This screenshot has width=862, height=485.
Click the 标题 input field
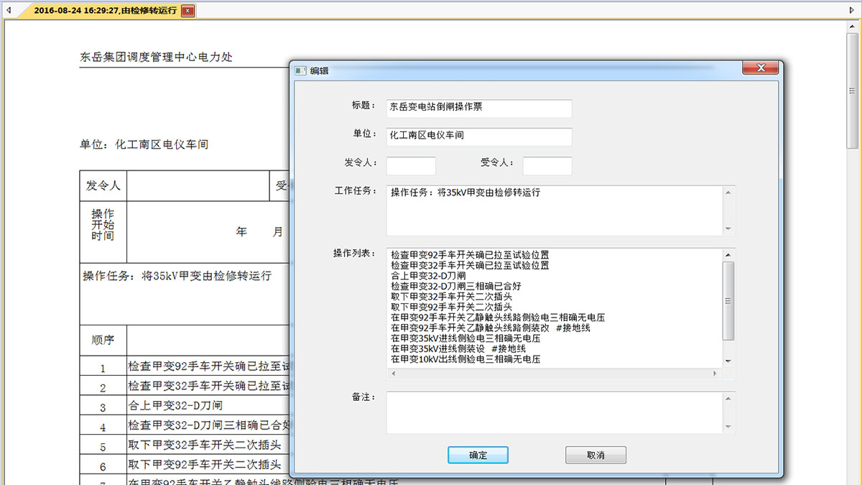click(x=479, y=108)
